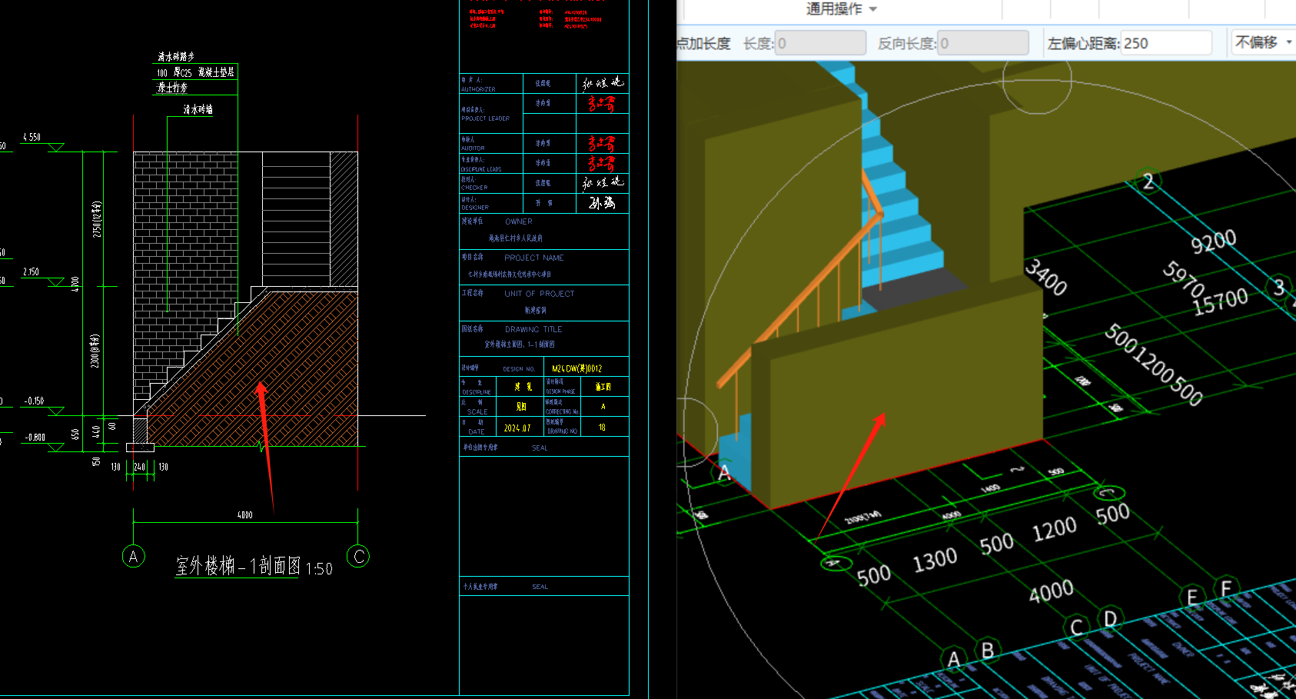Click the AUTHORIZER label in title block
Image resolution: width=1296 pixels, height=699 pixels.
(x=478, y=89)
